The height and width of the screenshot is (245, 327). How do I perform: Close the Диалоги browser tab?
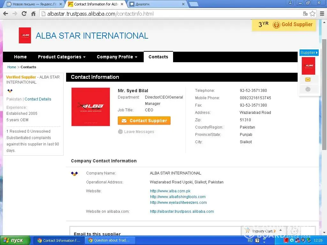click(183, 4)
